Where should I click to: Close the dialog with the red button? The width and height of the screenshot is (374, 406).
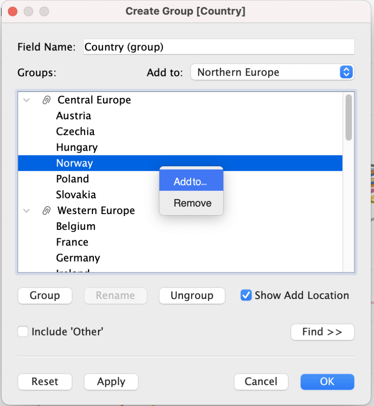click(x=13, y=11)
